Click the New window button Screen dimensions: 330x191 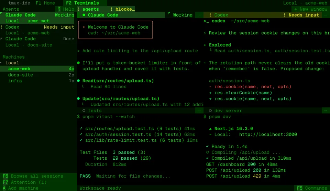311,9
